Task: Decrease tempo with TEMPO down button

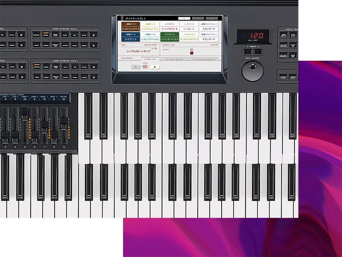Action: pyautogui.click(x=247, y=52)
